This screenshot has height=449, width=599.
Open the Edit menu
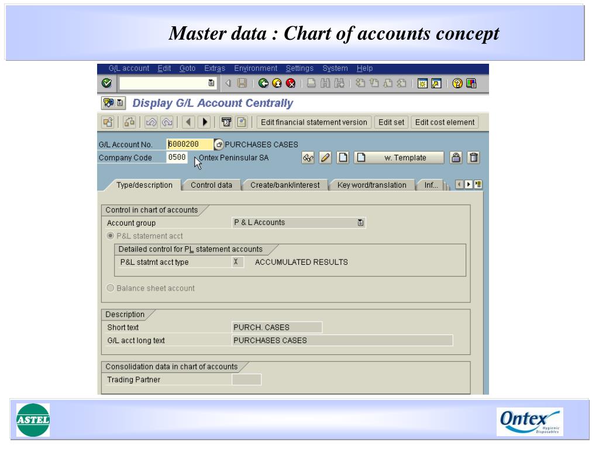164,68
